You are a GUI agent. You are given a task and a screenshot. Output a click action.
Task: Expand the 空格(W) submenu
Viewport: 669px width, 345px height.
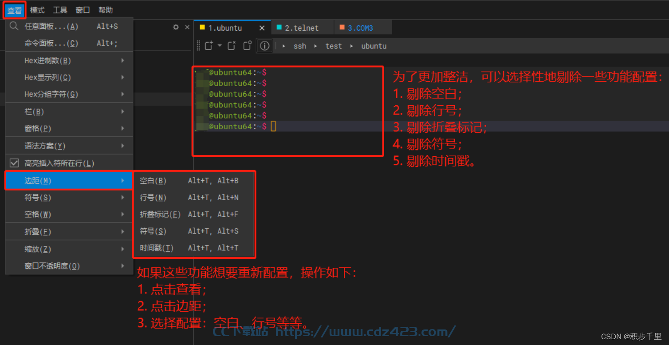(x=69, y=214)
